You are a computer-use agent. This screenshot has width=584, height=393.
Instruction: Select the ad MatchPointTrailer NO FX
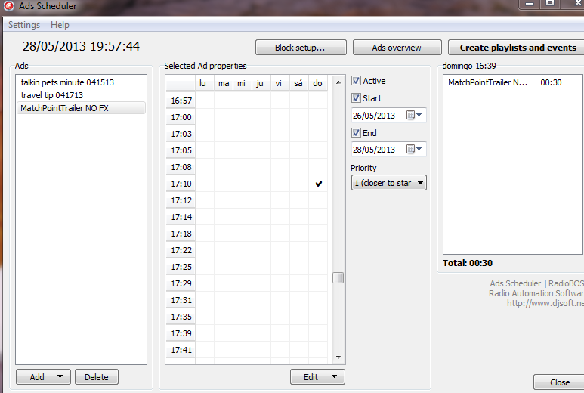(81, 108)
